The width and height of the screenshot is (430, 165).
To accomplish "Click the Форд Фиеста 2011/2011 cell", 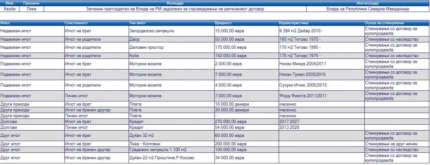I will [321, 96].
